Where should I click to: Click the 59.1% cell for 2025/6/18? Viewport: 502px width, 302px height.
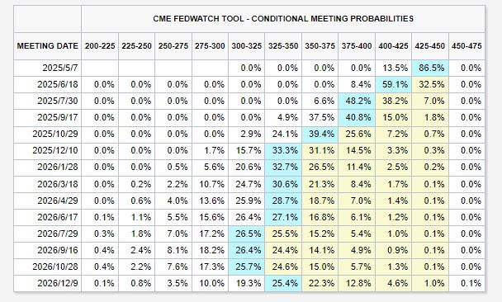click(394, 84)
